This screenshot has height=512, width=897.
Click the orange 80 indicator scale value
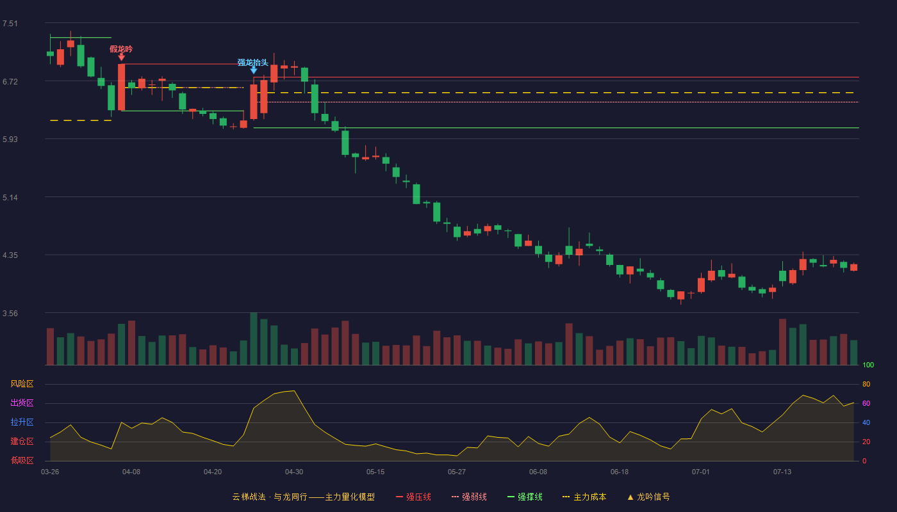(866, 384)
